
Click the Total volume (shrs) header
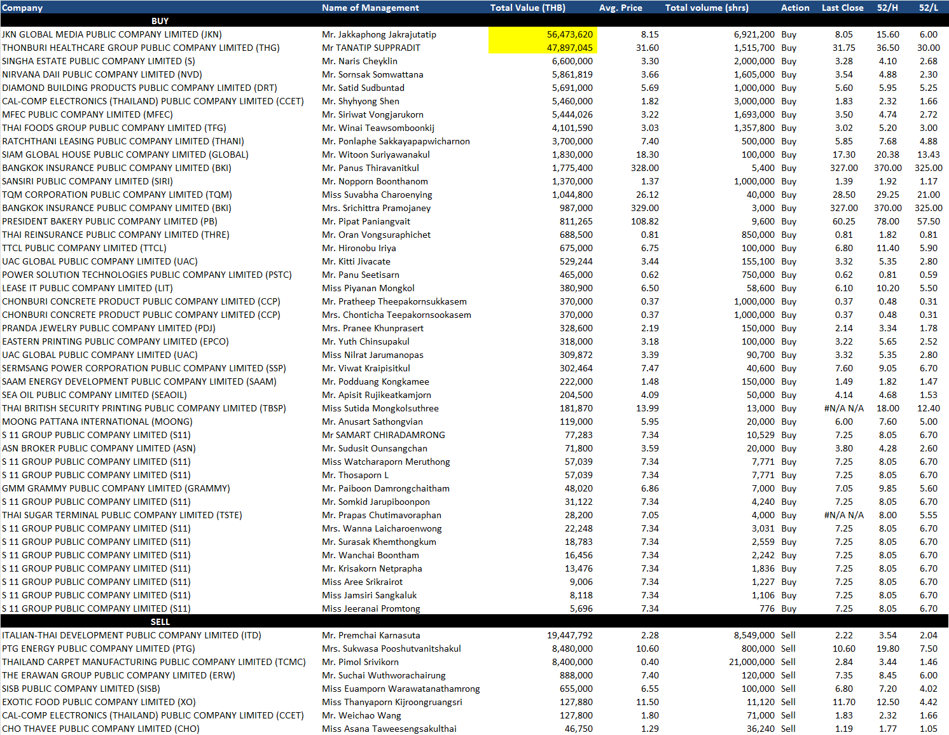[x=707, y=8]
